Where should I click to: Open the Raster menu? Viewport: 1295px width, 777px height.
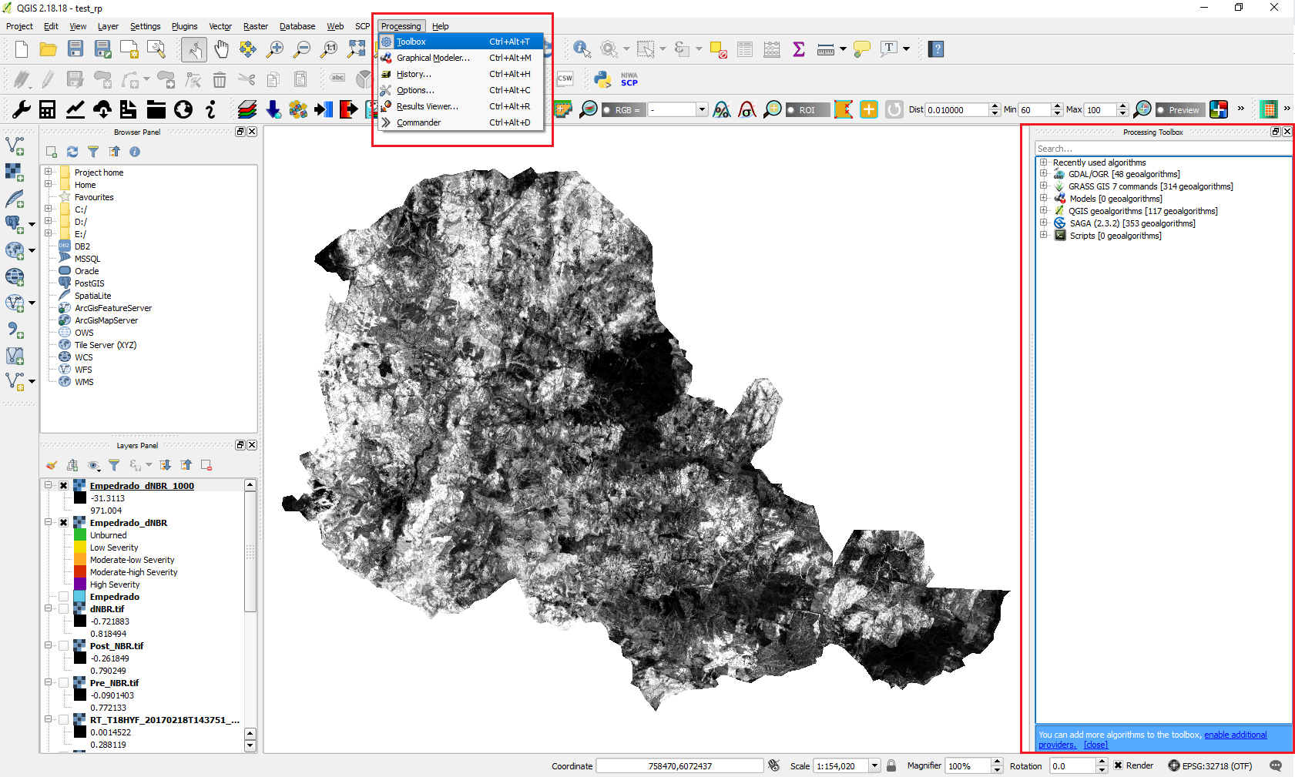point(255,26)
